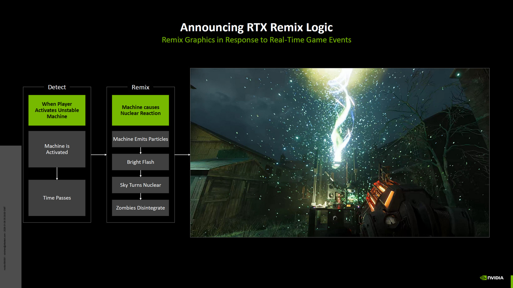Image resolution: width=513 pixels, height=288 pixels.
Task: Click the arrow between Detect and Remix panels
Action: (x=99, y=155)
